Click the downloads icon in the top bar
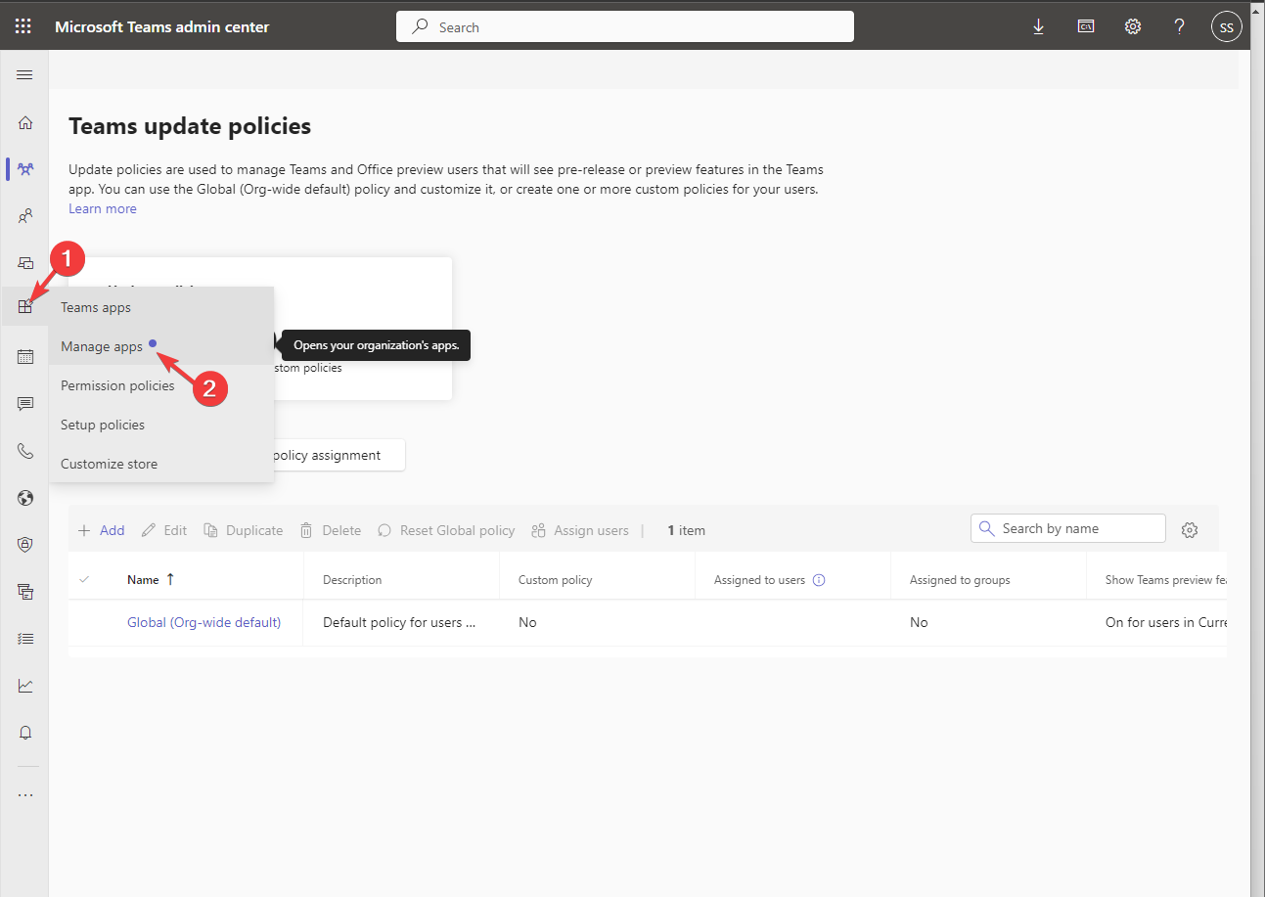1265x897 pixels. 1038,26
